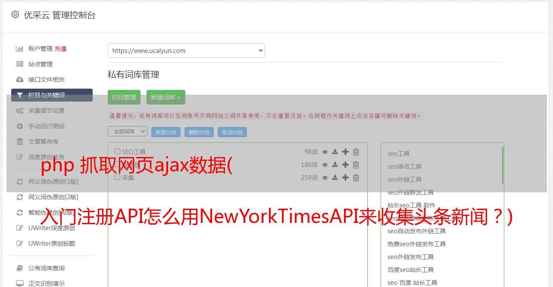
Task: Click the 移动分组 button
Action: click(232, 132)
